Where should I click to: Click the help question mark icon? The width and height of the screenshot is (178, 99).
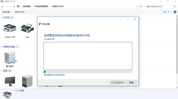click(175, 12)
